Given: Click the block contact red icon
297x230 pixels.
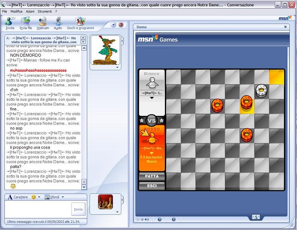Looking at the screenshot, I should click(x=121, y=25).
